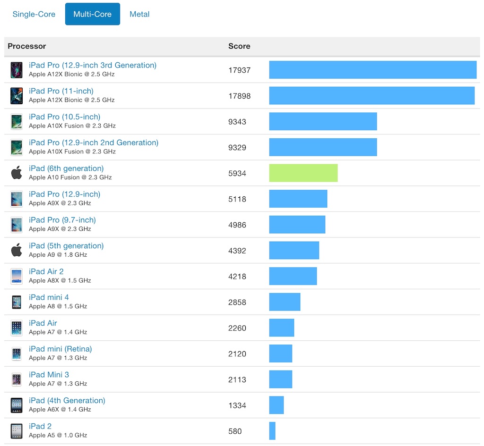The width and height of the screenshot is (484, 446).
Task: Click the iPad Pro 11-inch device thumbnail
Action: coord(17,96)
